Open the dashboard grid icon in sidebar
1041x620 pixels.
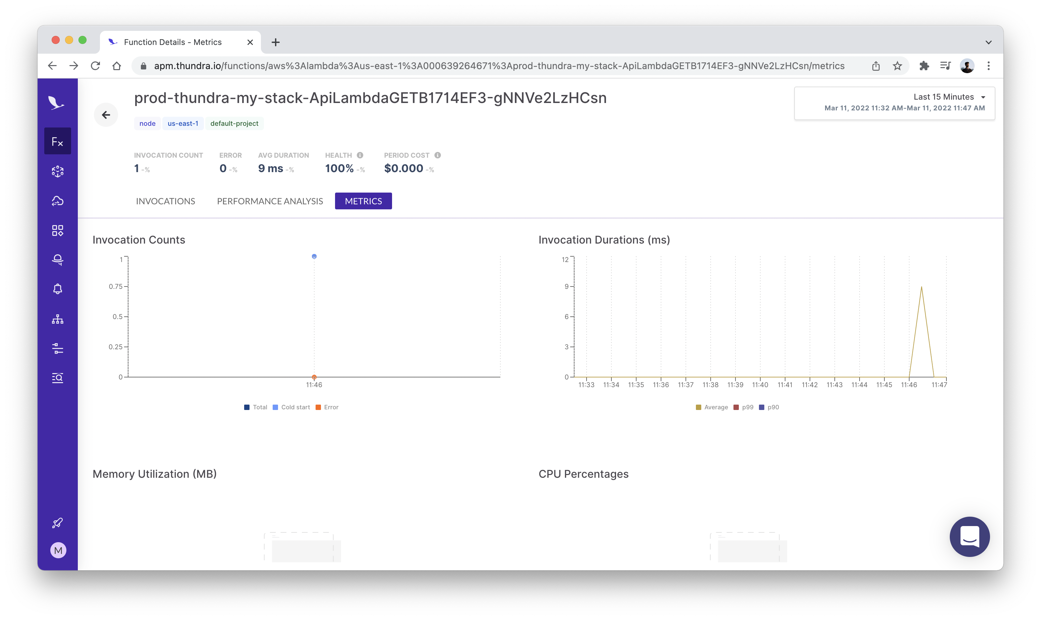click(58, 230)
